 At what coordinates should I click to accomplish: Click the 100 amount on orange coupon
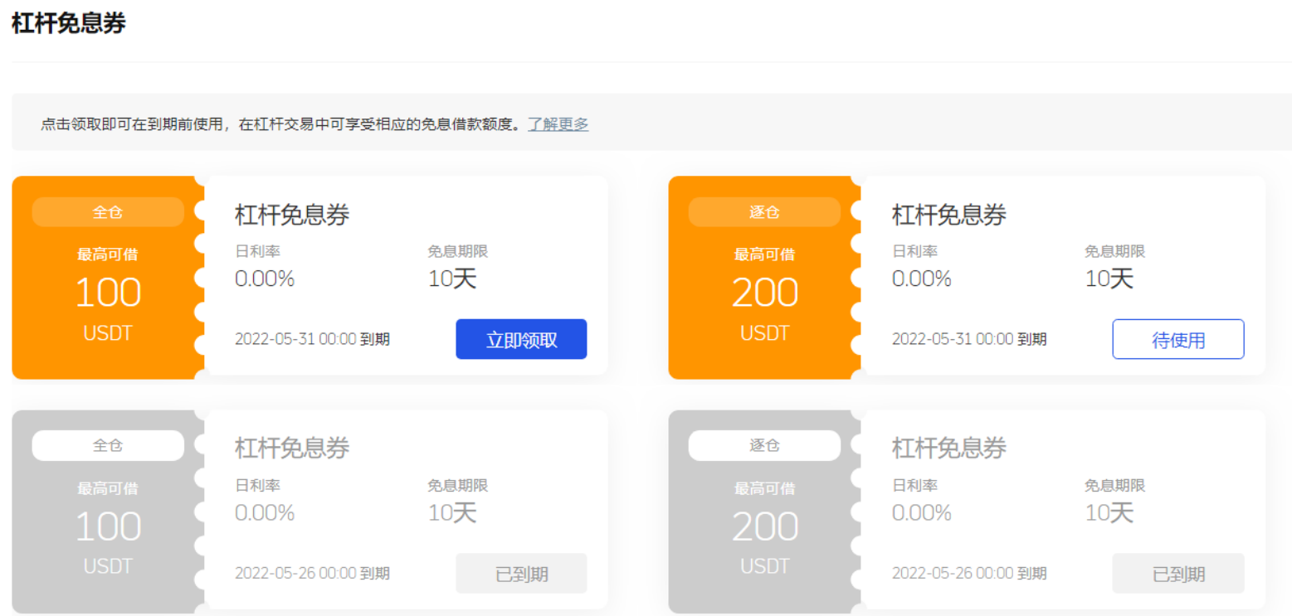click(x=108, y=293)
